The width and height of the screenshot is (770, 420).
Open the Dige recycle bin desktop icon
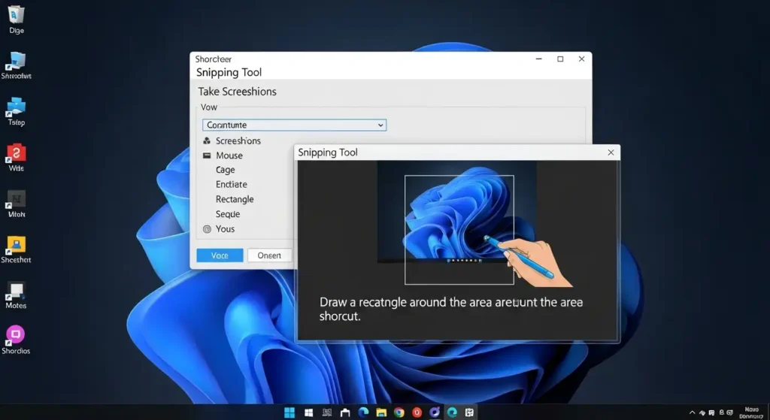pos(17,20)
